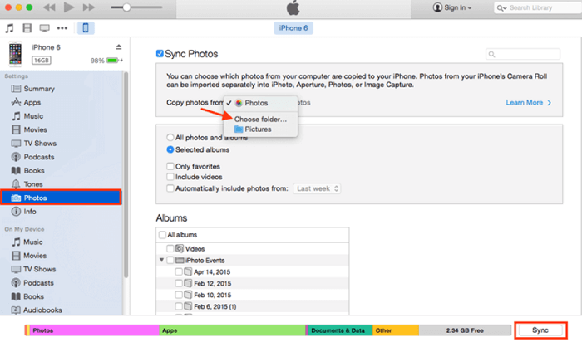
Task: Enable Only favorites checkbox
Action: coord(170,166)
